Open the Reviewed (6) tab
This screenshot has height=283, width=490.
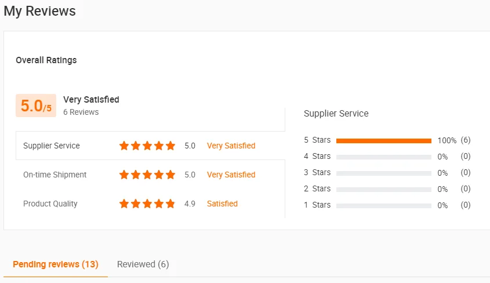pos(143,264)
